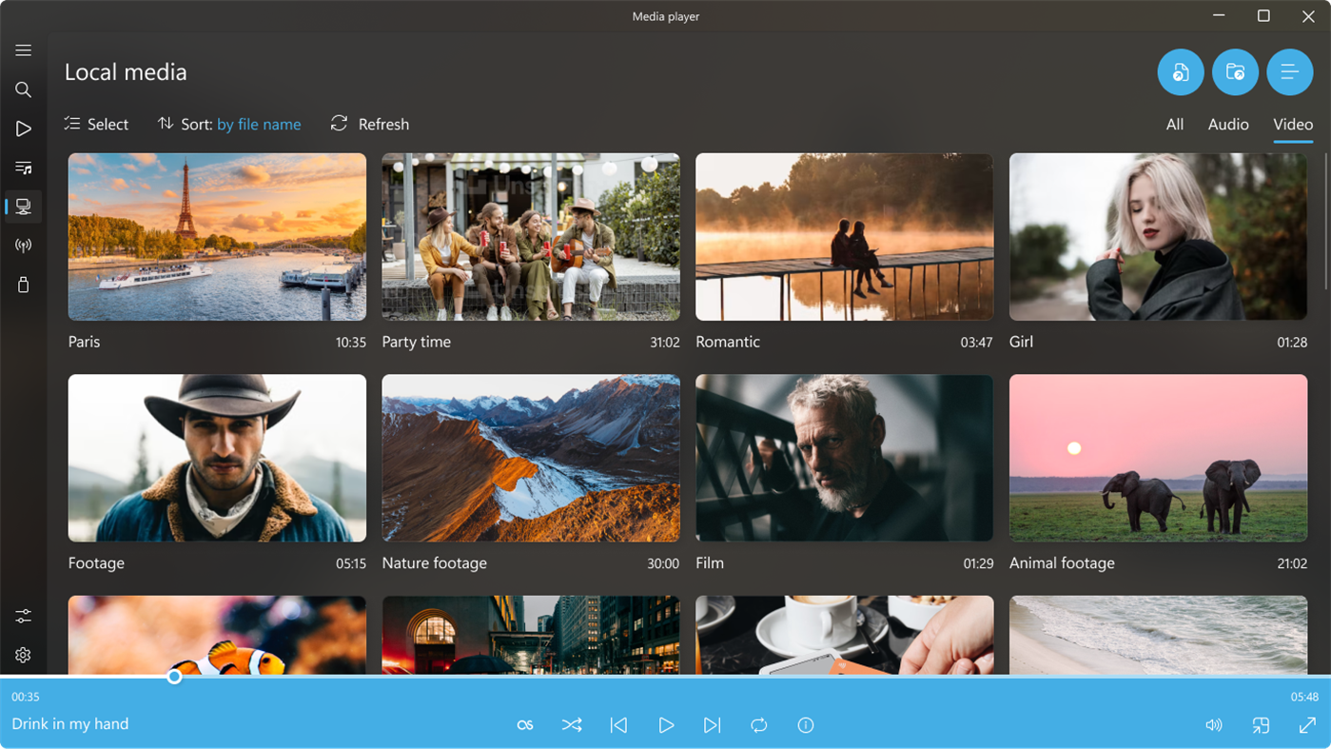1331x749 pixels.
Task: Open the equalizer settings icon above the gear
Action: click(x=23, y=616)
